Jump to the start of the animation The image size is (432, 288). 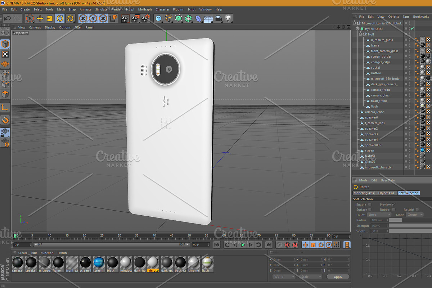pos(217,245)
